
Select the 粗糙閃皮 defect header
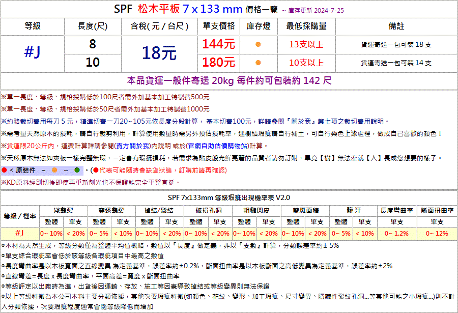[x=256, y=210]
